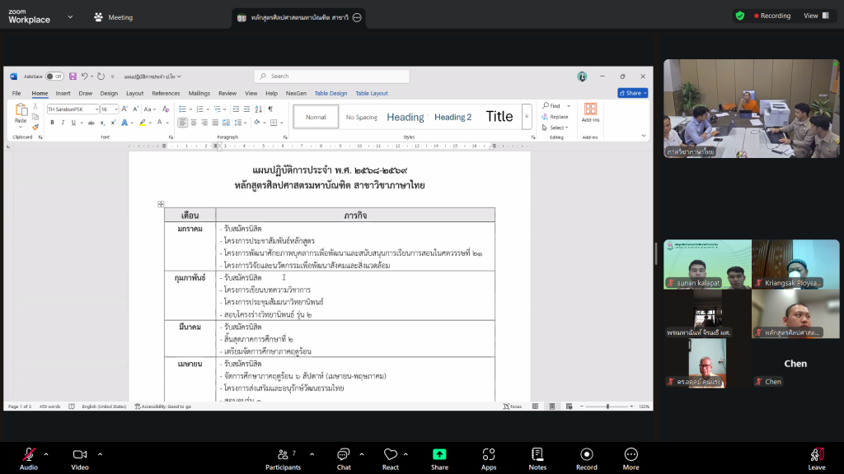This screenshot has height=474, width=844.
Task: Cut the selection with the scissors icon
Action: click(35, 106)
